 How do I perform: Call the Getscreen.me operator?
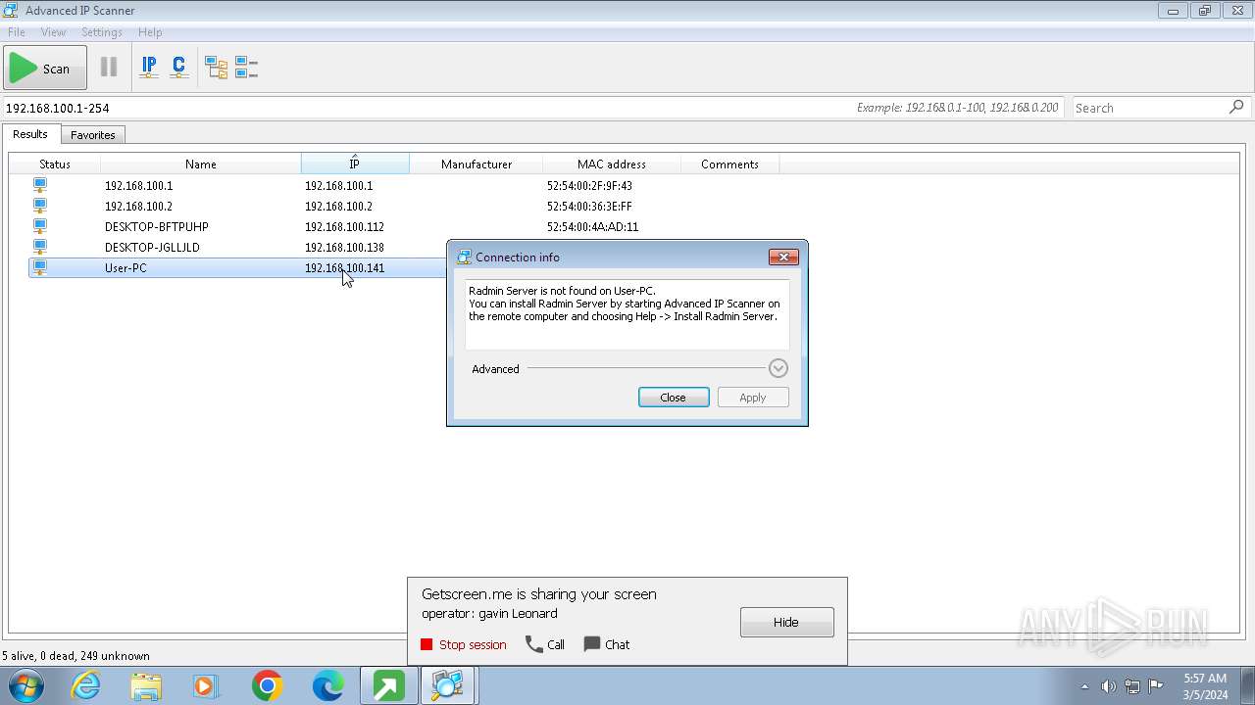click(x=545, y=644)
